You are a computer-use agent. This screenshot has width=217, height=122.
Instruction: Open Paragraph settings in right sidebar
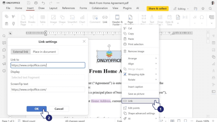pos(214,36)
